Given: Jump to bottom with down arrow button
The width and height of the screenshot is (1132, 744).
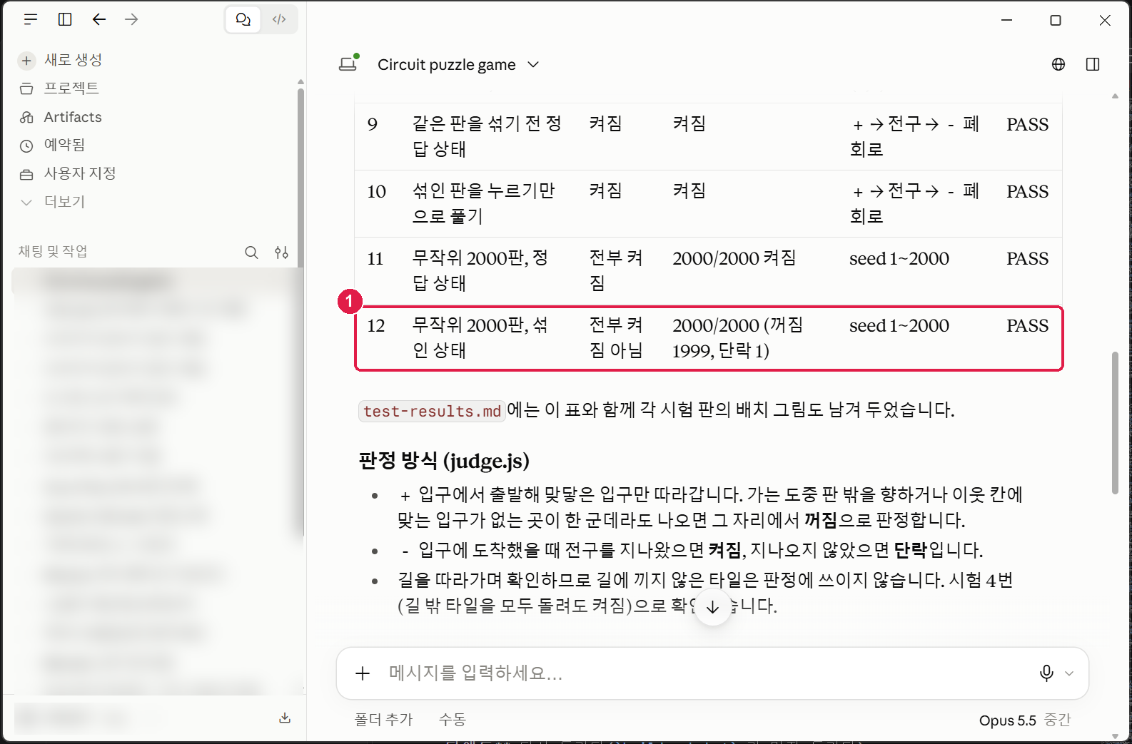Looking at the screenshot, I should [712, 608].
